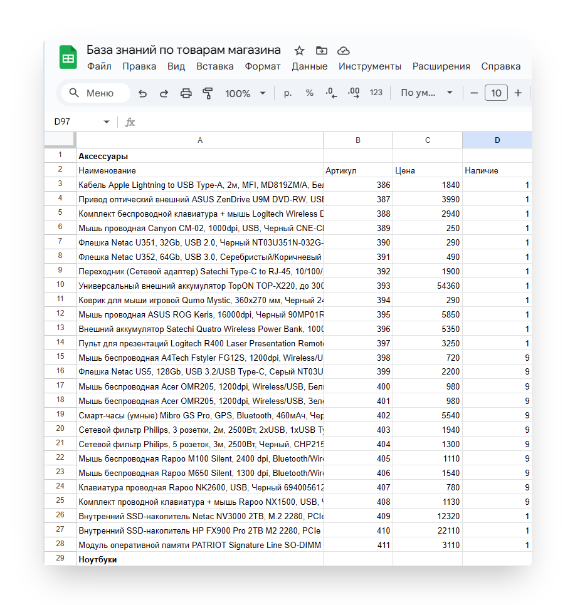Click the 'Наличие' header cell

[x=497, y=170]
